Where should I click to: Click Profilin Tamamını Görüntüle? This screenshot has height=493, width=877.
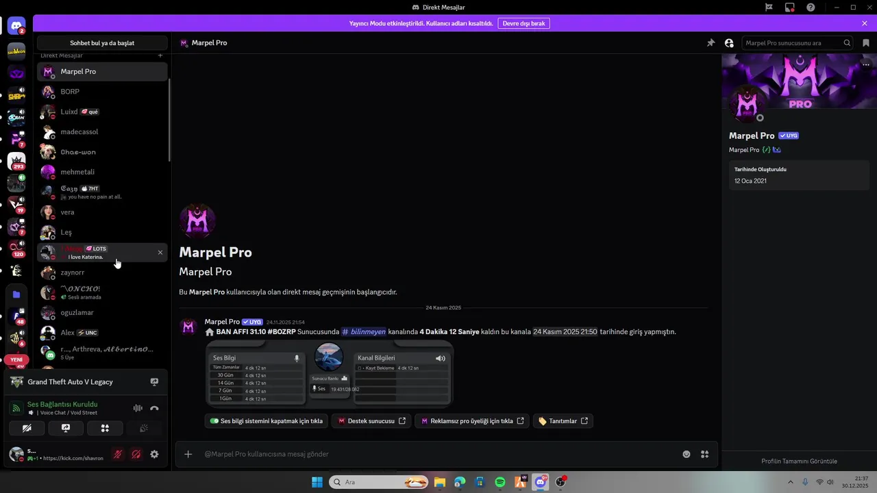click(x=799, y=461)
